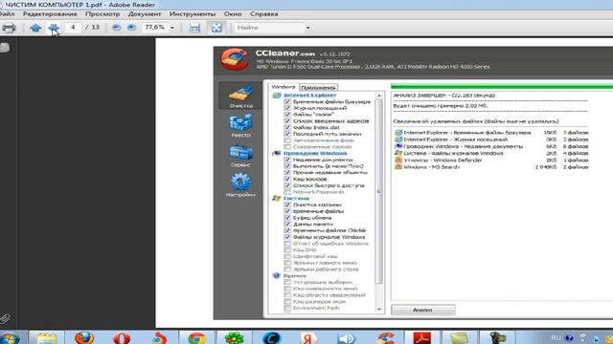Toggle Временные файлы браузера checkbox

[x=287, y=102]
